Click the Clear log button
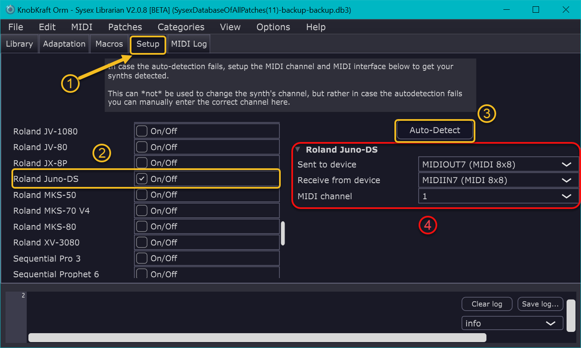581x348 pixels. [487, 304]
